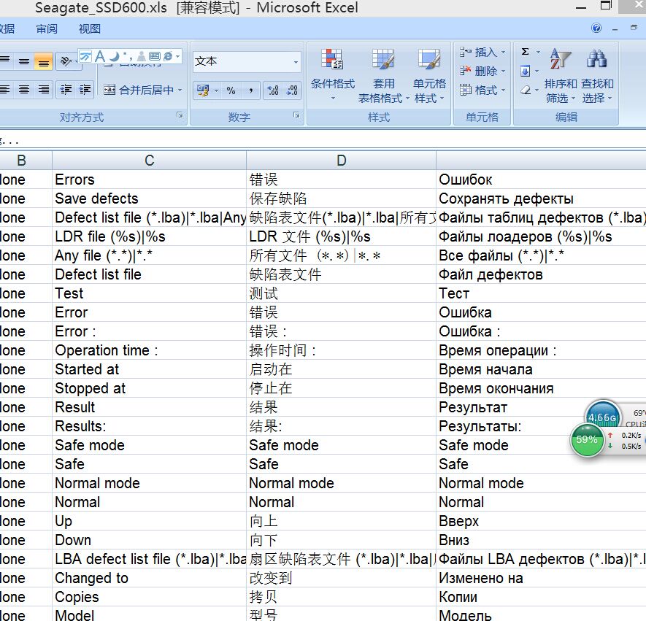This screenshot has width=646, height=621.
Task: Expand the accounting format dropdown arrow
Action: [x=216, y=90]
